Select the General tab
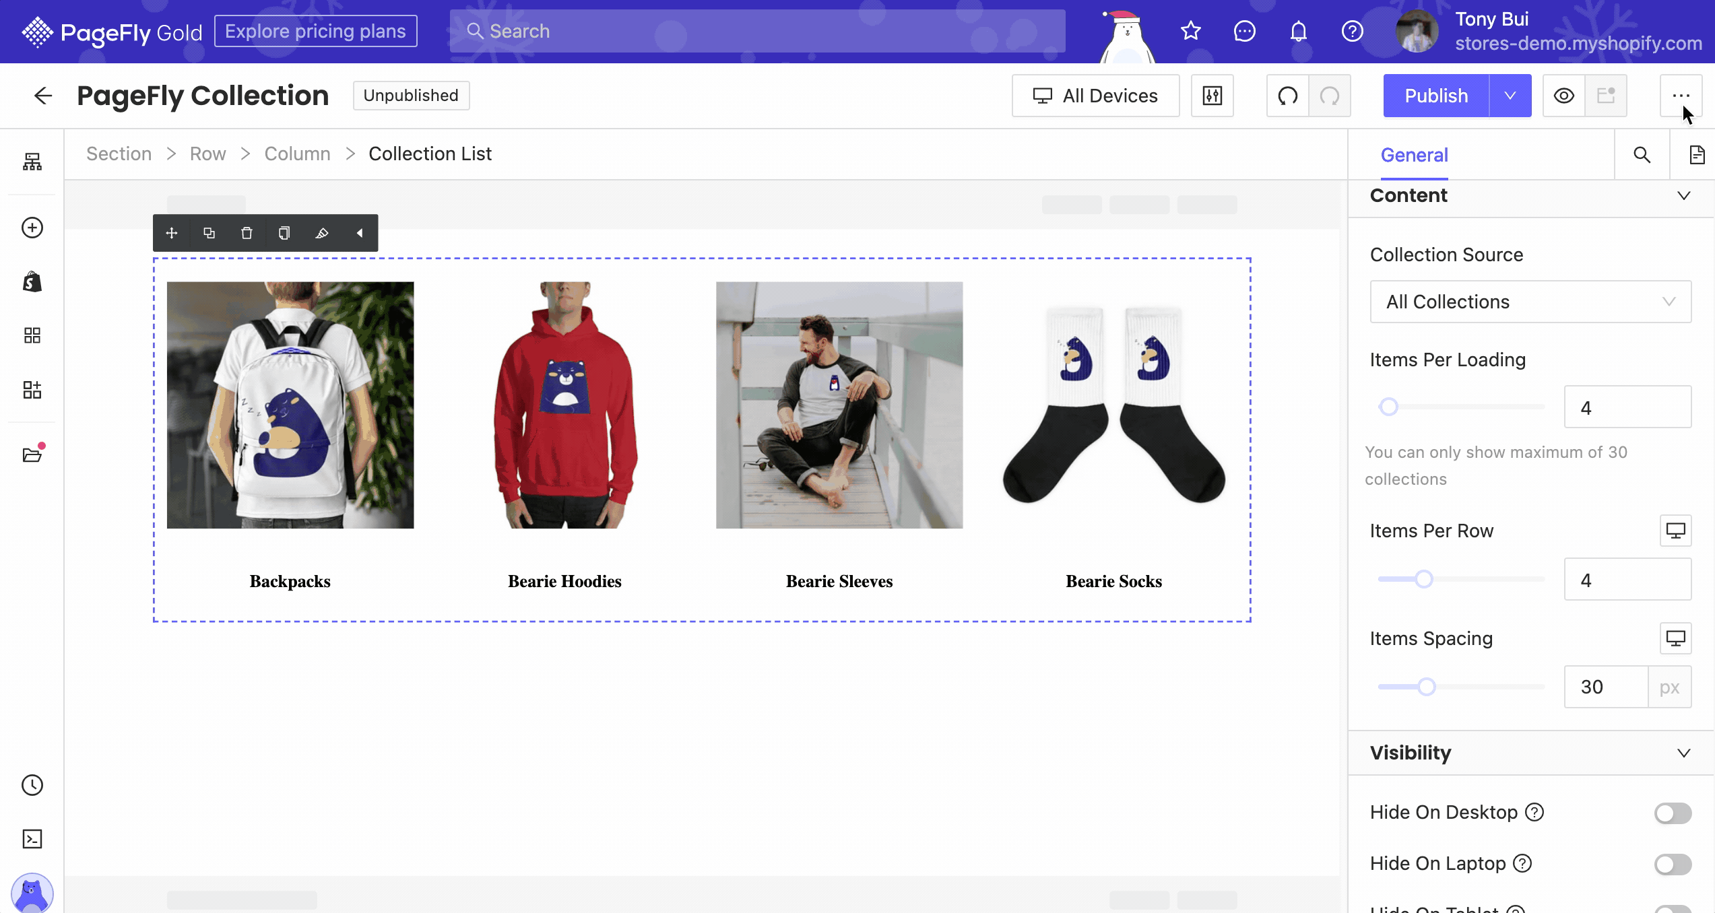1715x913 pixels. click(x=1414, y=155)
